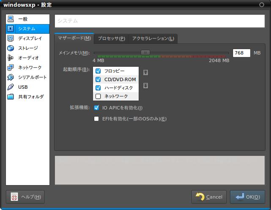Click the round window button in title bar

pos(262,5)
